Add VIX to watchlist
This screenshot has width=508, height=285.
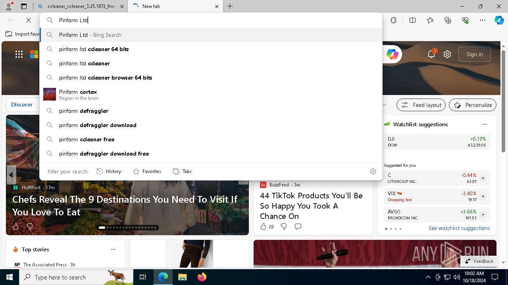click(x=483, y=196)
